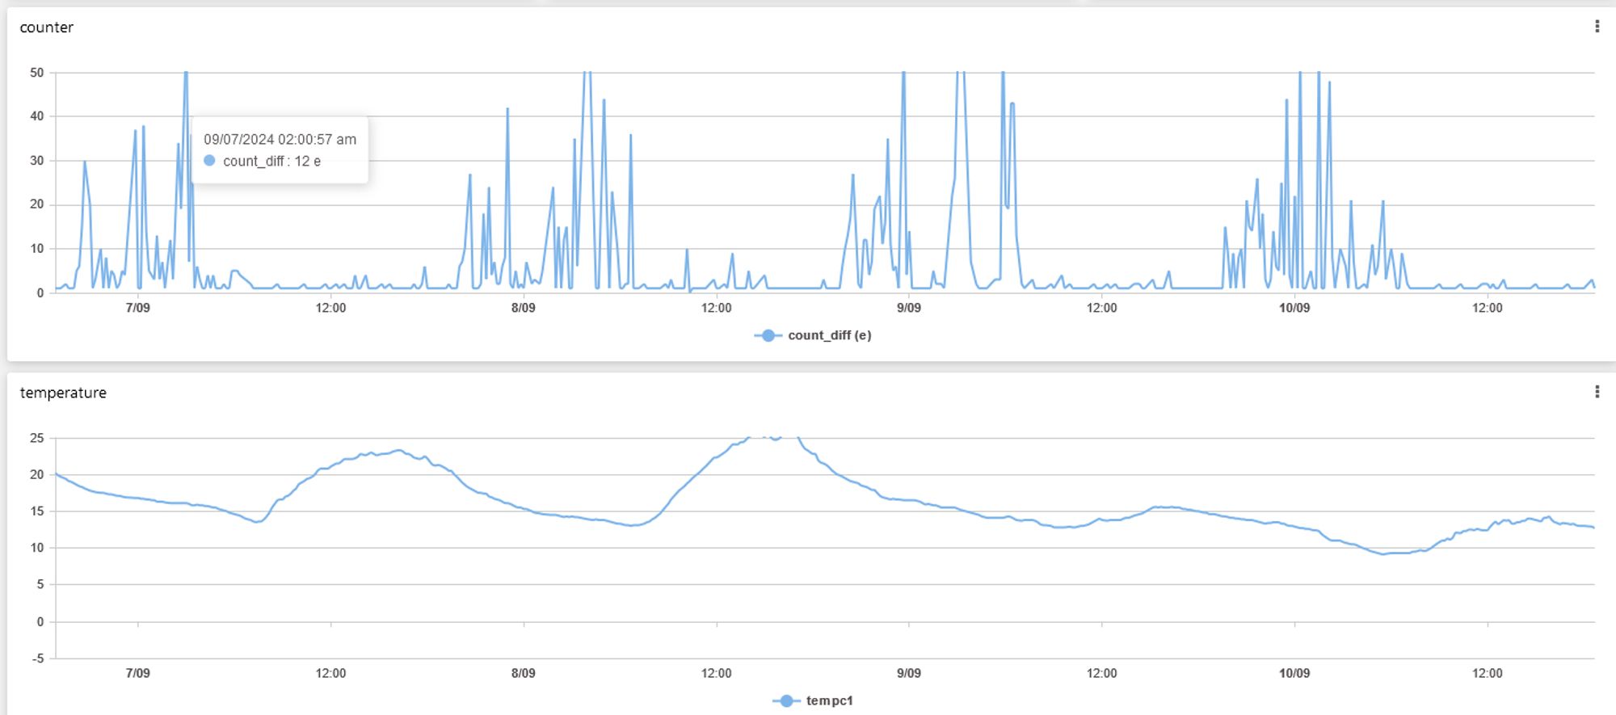Click the temperature widget title
Image resolution: width=1616 pixels, height=715 pixels.
pos(63,393)
